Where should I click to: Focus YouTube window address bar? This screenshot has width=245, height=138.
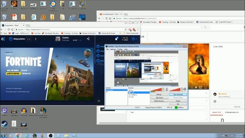(x=178, y=18)
